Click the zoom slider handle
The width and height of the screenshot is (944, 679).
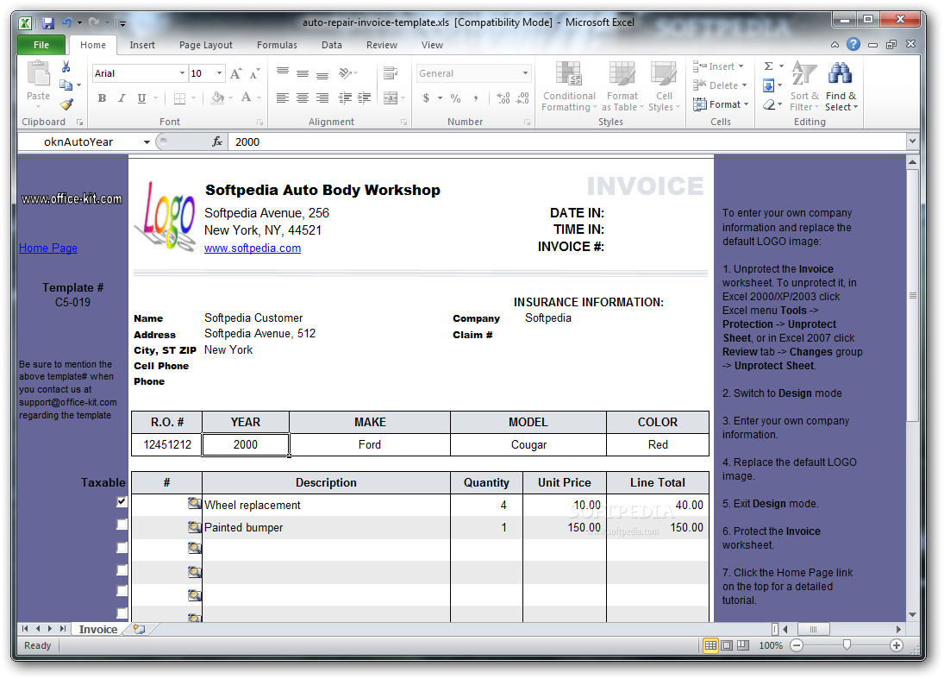point(847,645)
